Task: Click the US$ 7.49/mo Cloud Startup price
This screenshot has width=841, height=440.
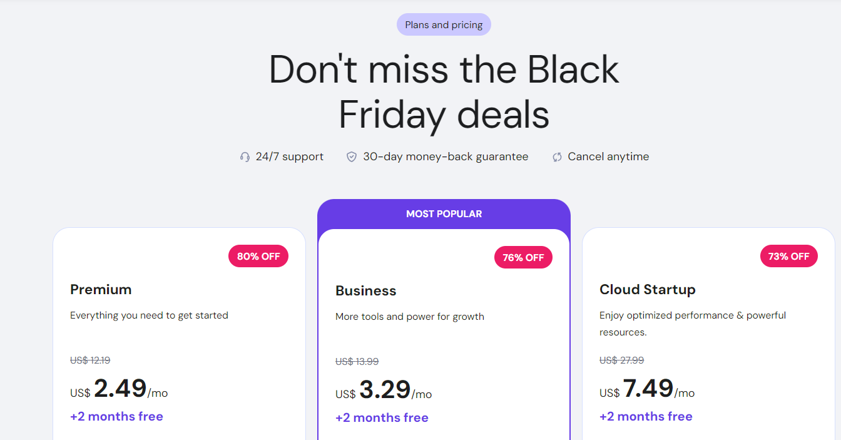Action: tap(648, 389)
